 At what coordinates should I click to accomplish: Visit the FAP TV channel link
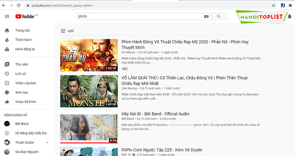tap(126, 155)
